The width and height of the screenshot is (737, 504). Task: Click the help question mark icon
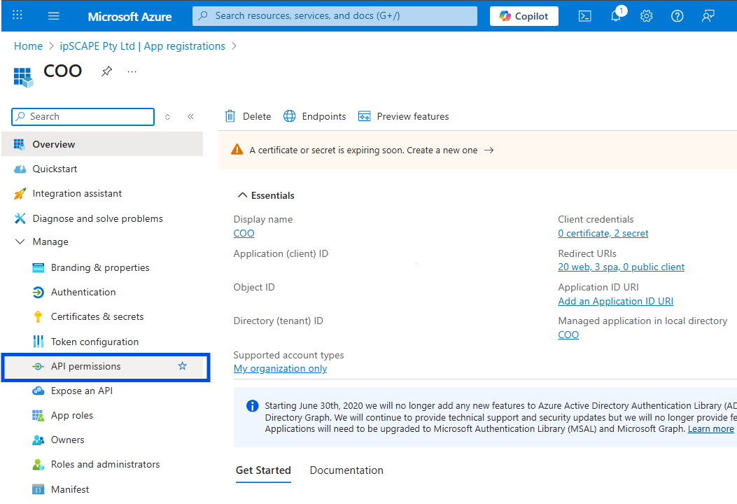677,16
